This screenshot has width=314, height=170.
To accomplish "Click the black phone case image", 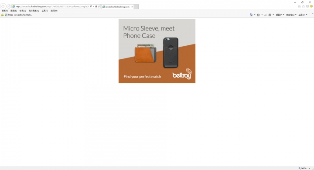I will pyautogui.click(x=171, y=53).
